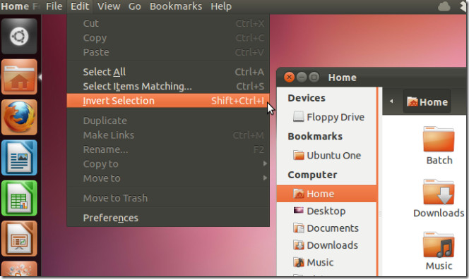
Task: Close the Home window
Action: (x=289, y=77)
